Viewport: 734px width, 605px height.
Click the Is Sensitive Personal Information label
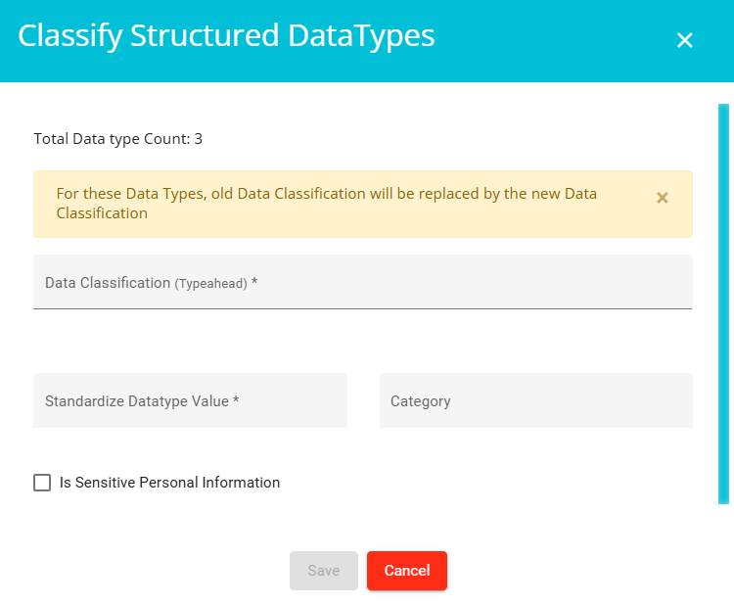point(169,483)
